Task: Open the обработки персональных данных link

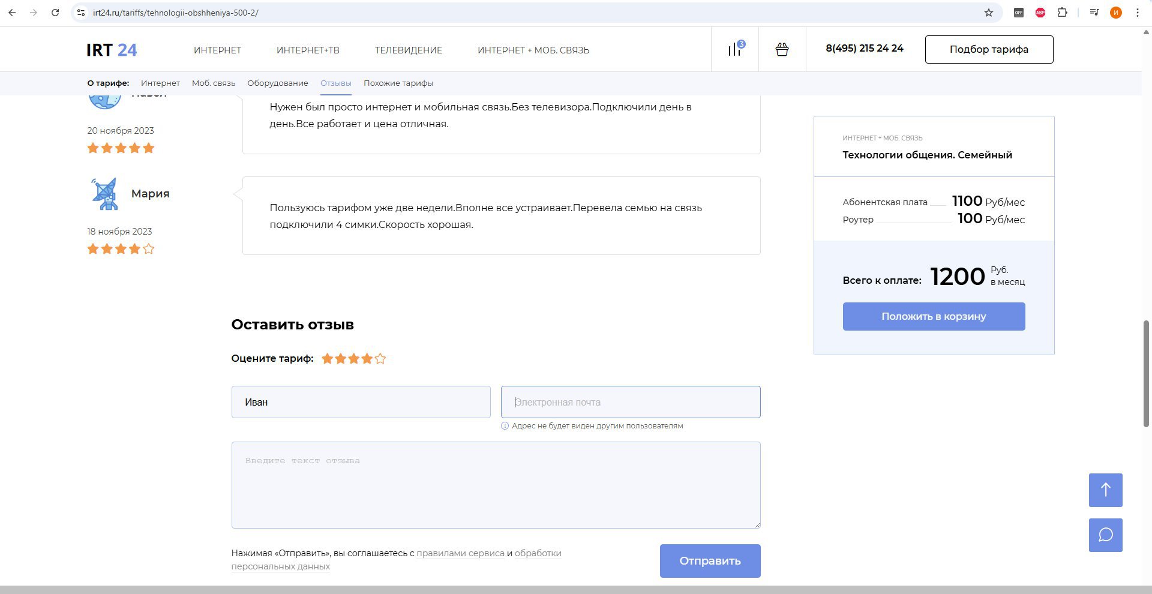Action: [x=396, y=560]
